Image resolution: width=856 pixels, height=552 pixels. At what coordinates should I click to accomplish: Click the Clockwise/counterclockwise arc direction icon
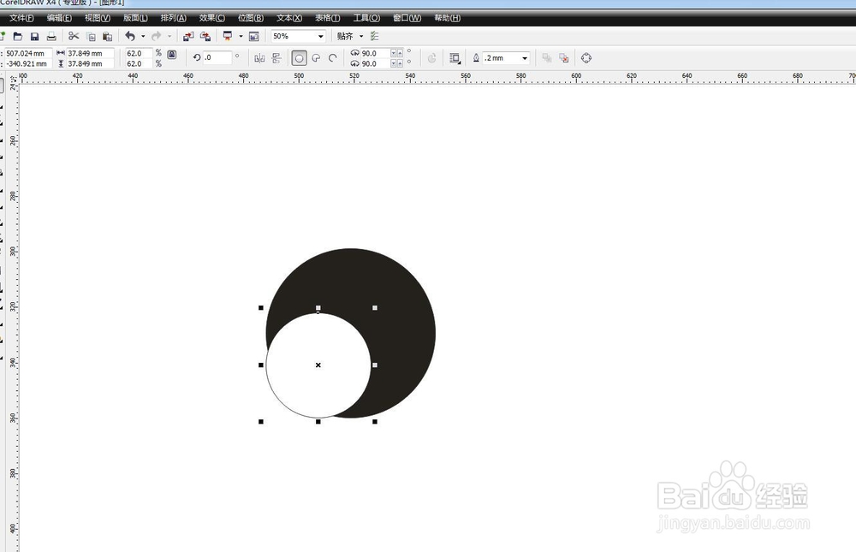(x=431, y=58)
